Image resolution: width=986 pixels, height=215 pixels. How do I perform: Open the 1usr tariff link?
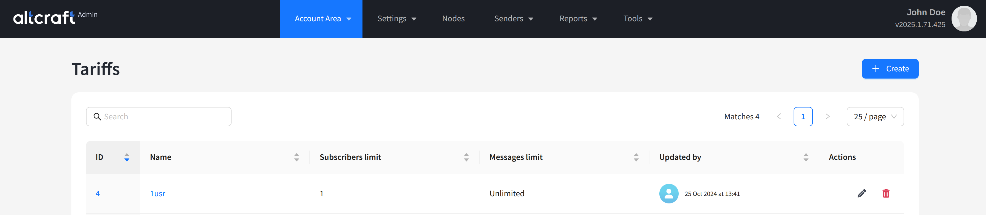(x=158, y=193)
